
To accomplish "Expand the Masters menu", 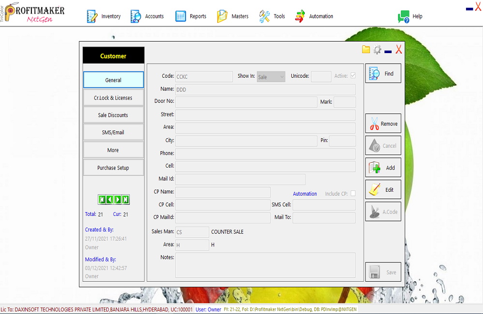I will tap(233, 16).
